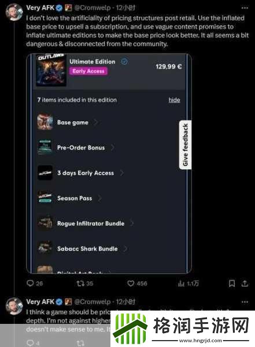Reply to the second tweet with 4 comments

(x=30, y=343)
